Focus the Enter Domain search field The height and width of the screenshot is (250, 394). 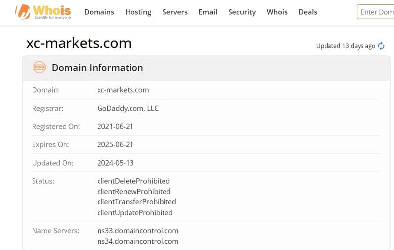click(375, 12)
